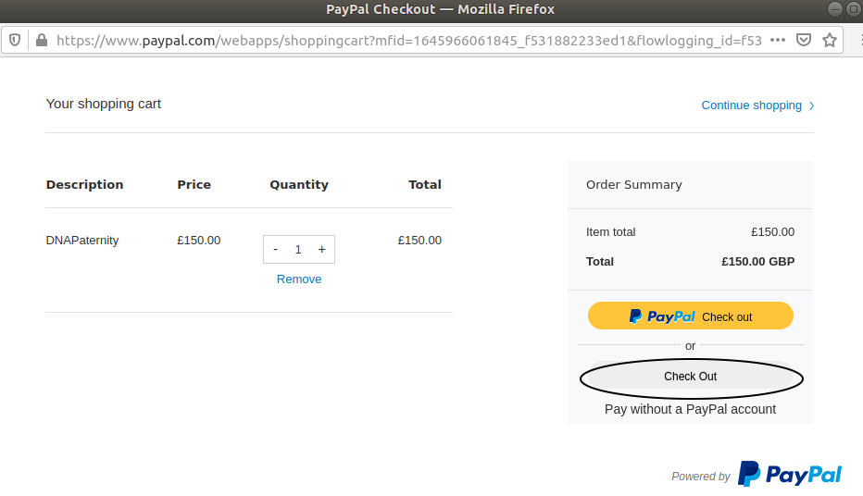Increase DNAPaternity quantity with plus
The image size is (863, 496).
pos(322,250)
